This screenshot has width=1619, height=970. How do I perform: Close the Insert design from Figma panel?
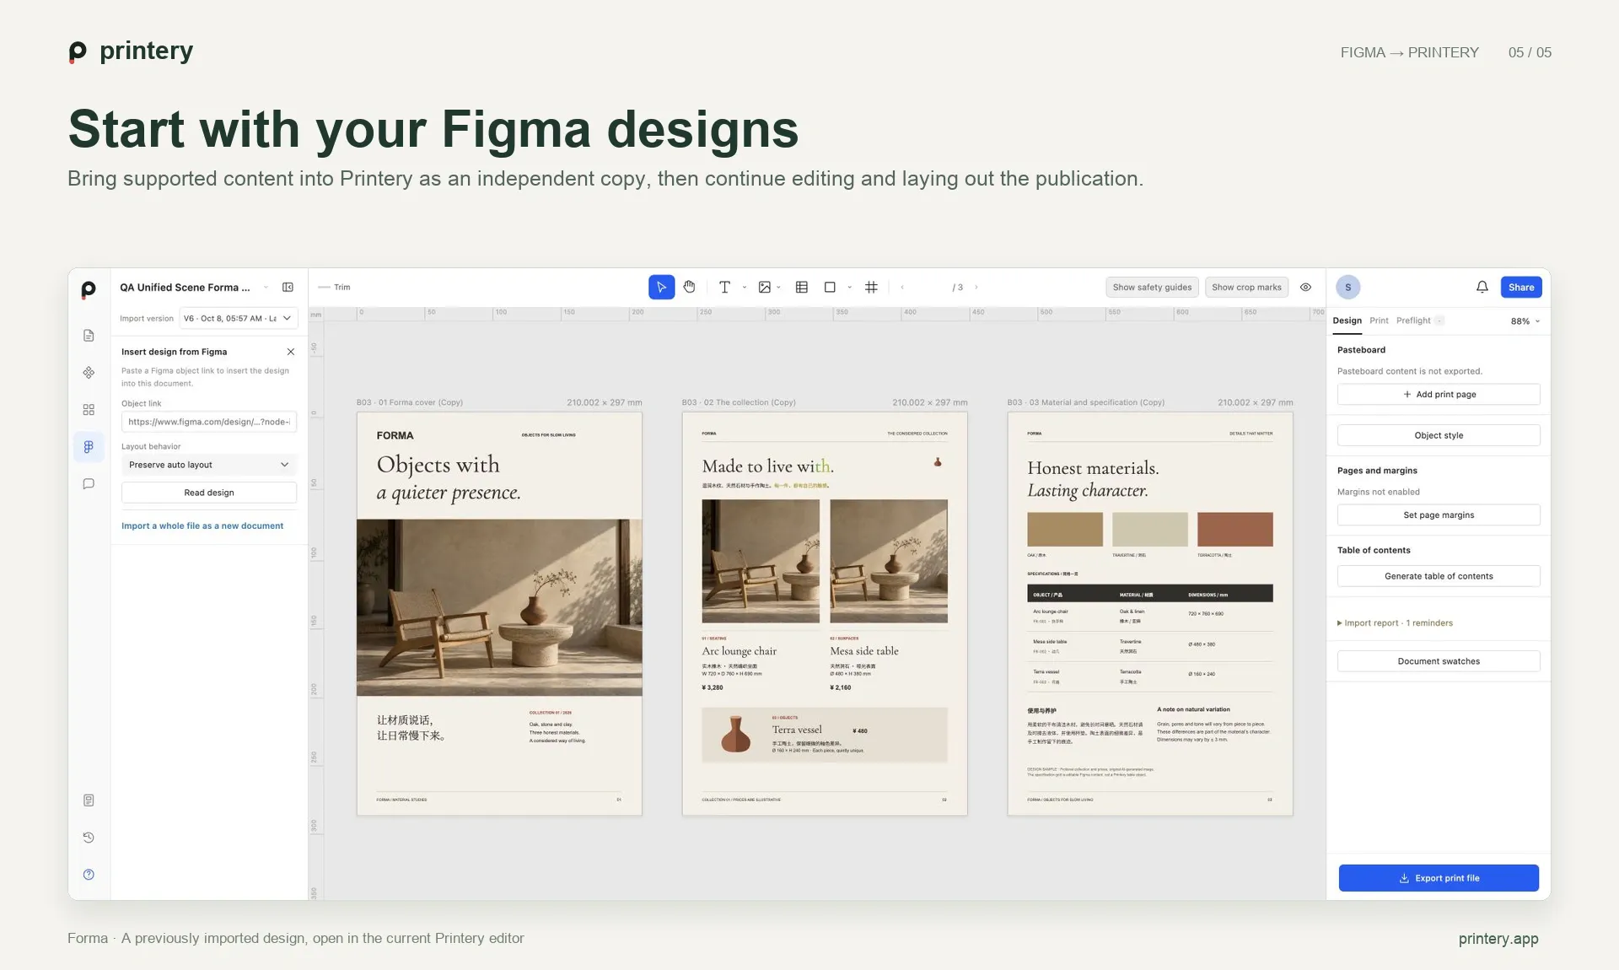[x=291, y=352]
